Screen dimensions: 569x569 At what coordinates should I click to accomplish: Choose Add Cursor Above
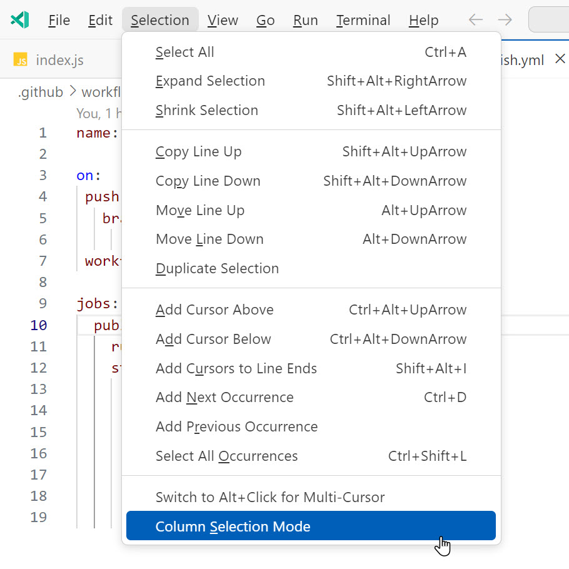tap(311, 310)
